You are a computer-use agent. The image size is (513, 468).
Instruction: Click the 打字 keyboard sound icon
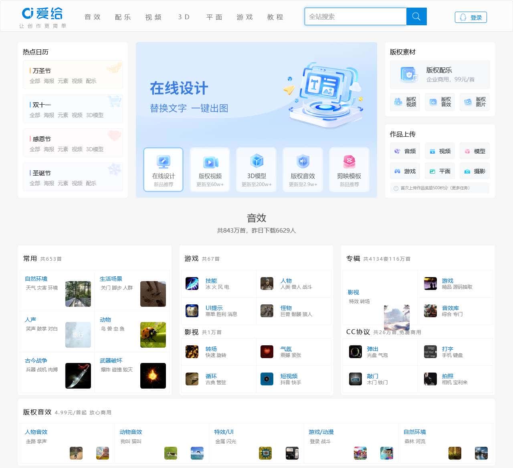click(430, 352)
